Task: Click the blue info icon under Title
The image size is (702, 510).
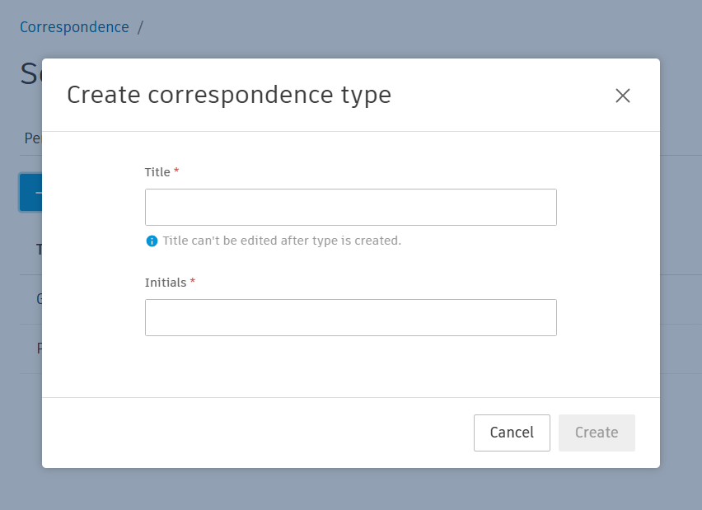Action: 152,241
